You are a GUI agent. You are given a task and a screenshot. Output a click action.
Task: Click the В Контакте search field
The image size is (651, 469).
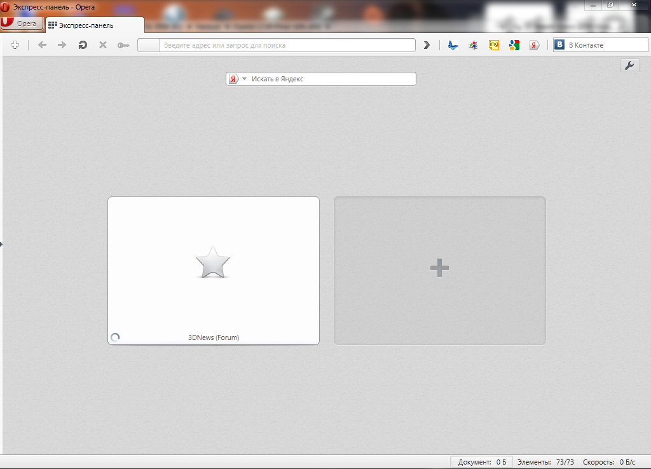[606, 45]
